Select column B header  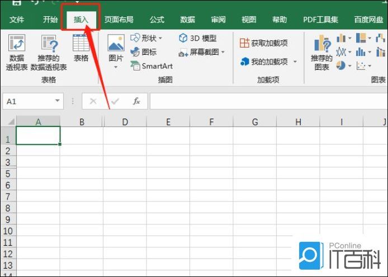tap(82, 121)
